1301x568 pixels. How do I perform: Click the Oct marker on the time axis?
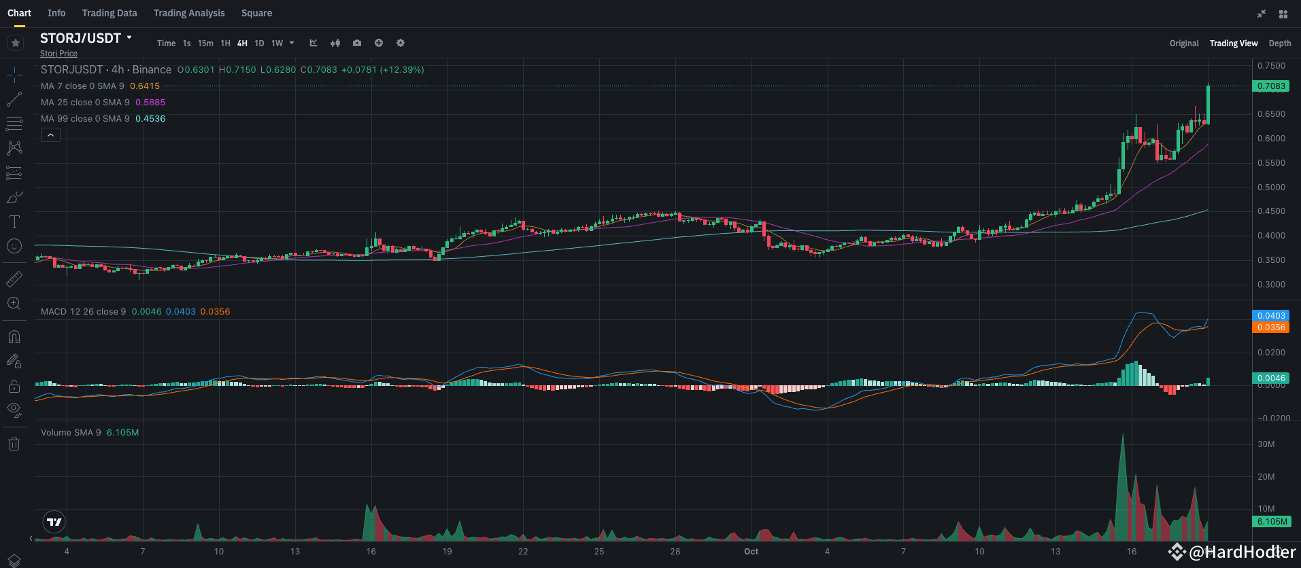(x=751, y=552)
